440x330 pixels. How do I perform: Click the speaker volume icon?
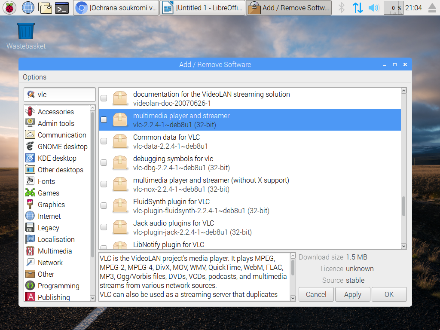(x=373, y=7)
